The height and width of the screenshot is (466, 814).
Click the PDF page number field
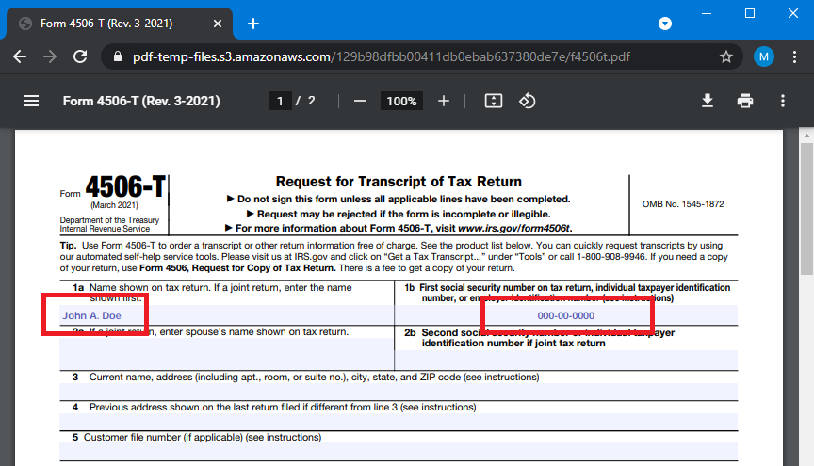coord(281,101)
